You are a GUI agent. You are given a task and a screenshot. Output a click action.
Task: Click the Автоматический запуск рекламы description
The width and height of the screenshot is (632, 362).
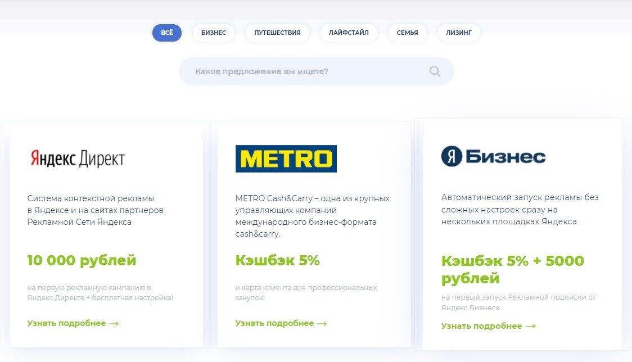[x=520, y=209]
